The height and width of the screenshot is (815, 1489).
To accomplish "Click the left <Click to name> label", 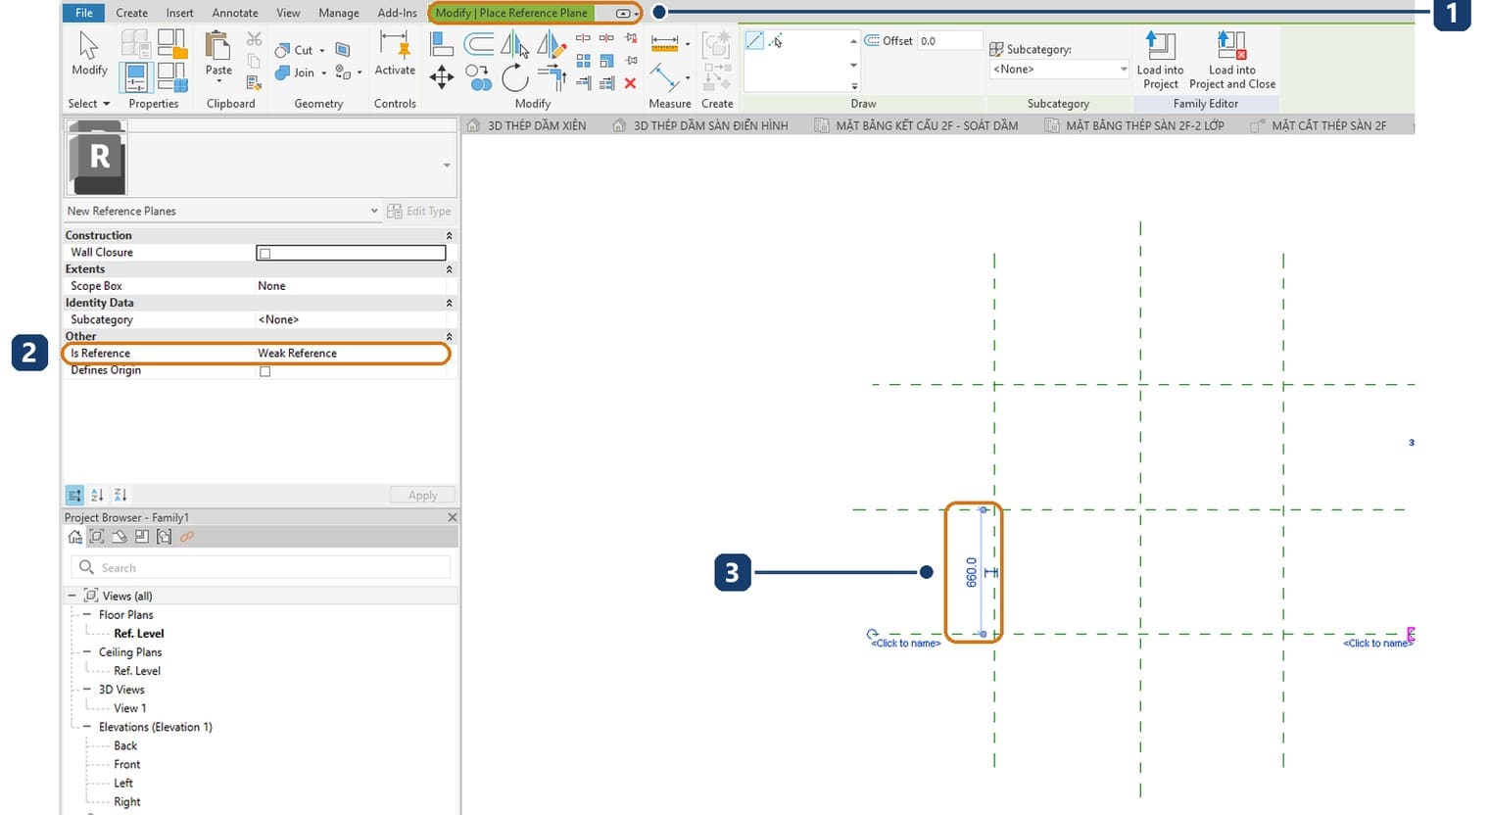I will (x=905, y=643).
